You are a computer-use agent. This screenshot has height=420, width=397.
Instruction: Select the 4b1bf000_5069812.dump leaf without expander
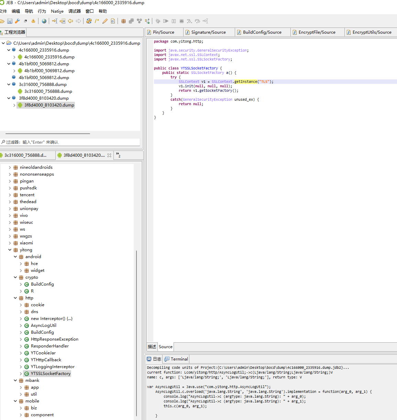pyautogui.click(x=44, y=78)
